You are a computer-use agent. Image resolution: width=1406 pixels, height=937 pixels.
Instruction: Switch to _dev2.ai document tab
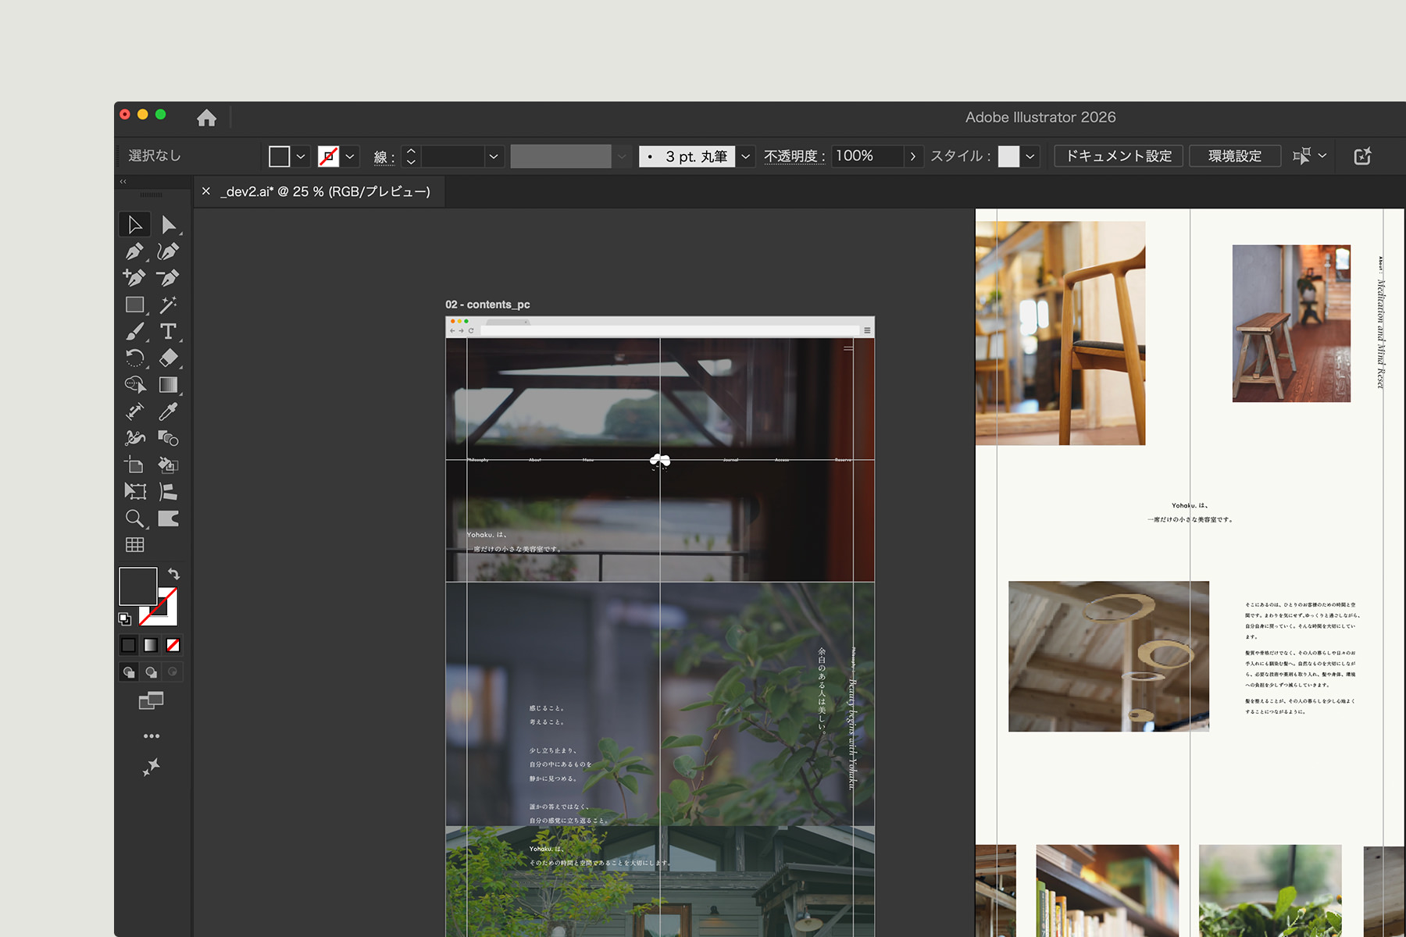point(325,192)
